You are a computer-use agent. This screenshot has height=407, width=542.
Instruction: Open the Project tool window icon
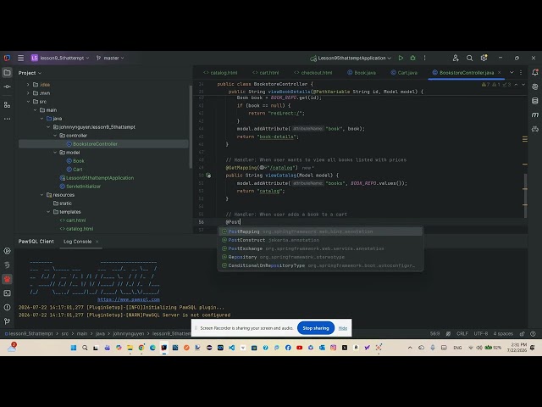pyautogui.click(x=7, y=73)
